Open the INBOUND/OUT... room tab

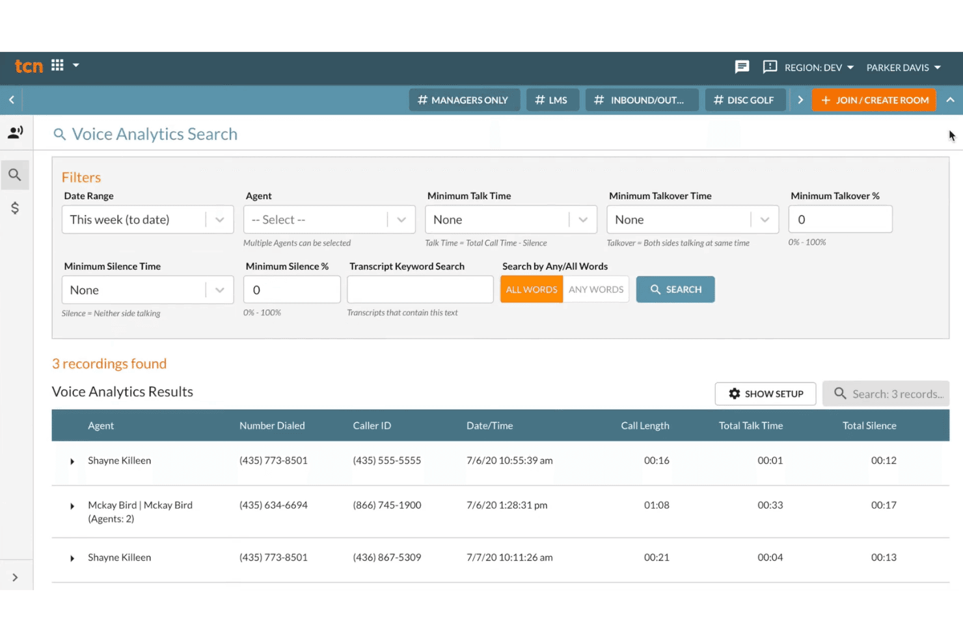pos(642,100)
